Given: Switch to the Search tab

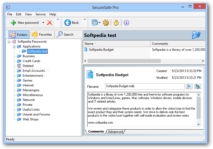Looking at the screenshot, I should coord(65,35).
